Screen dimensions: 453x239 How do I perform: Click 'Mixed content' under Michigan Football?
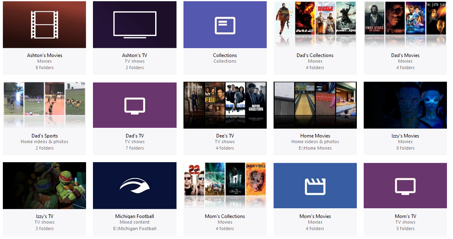tap(135, 222)
